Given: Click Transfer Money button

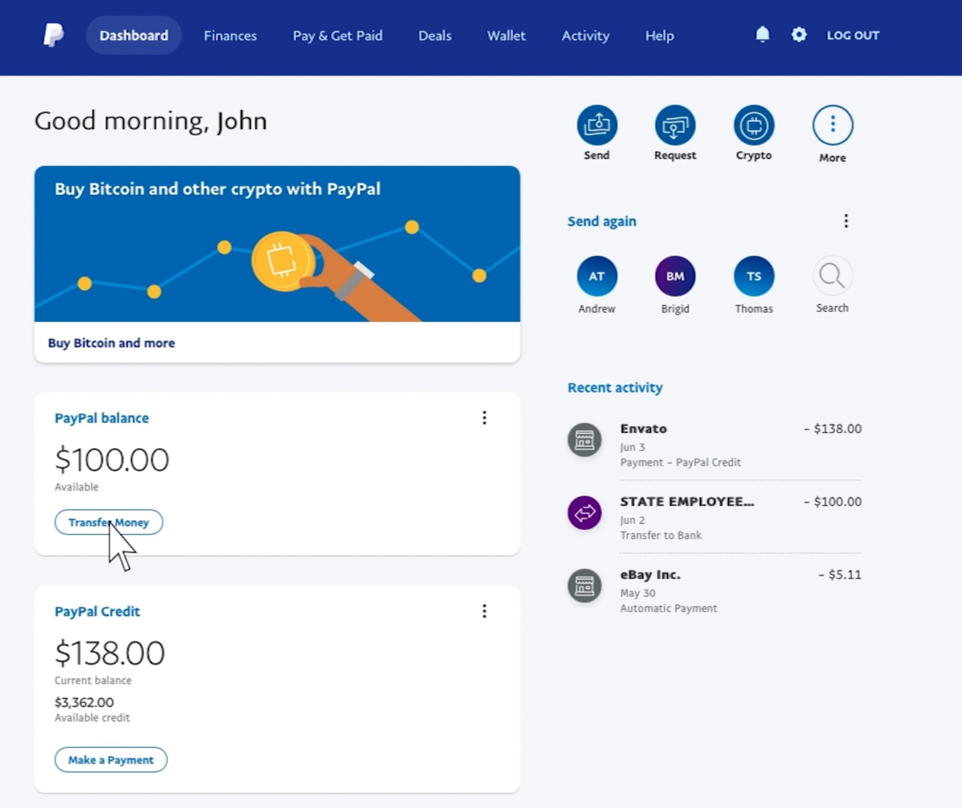Looking at the screenshot, I should tap(108, 523).
